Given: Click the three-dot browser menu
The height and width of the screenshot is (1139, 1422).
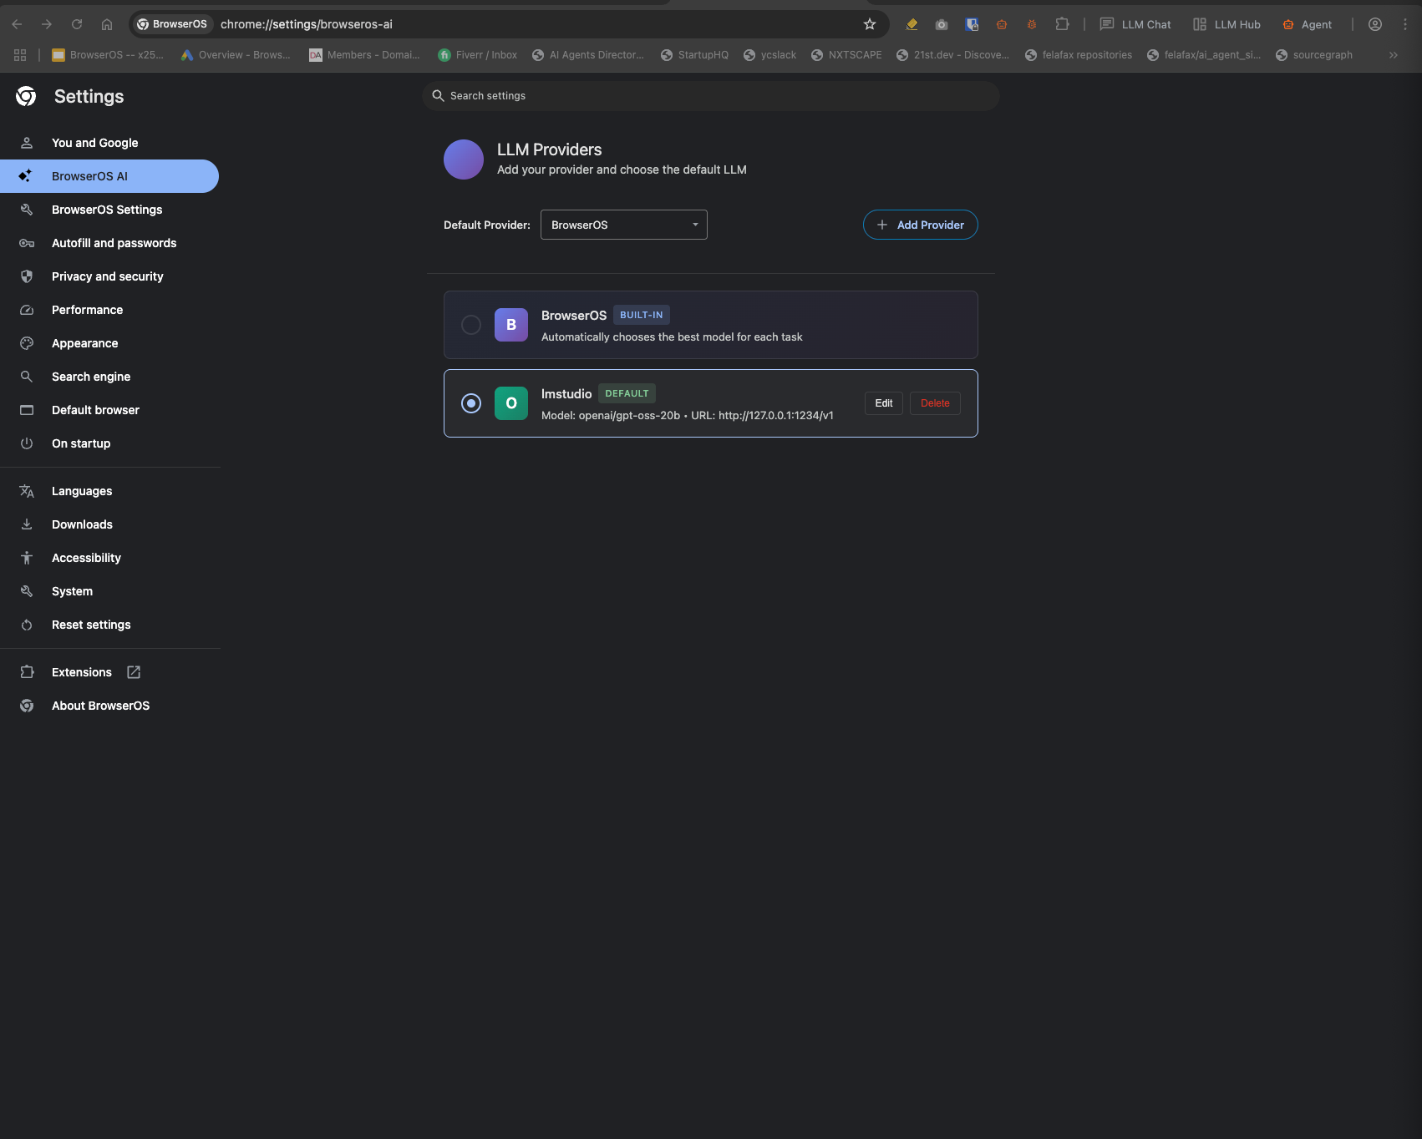Looking at the screenshot, I should tap(1406, 24).
